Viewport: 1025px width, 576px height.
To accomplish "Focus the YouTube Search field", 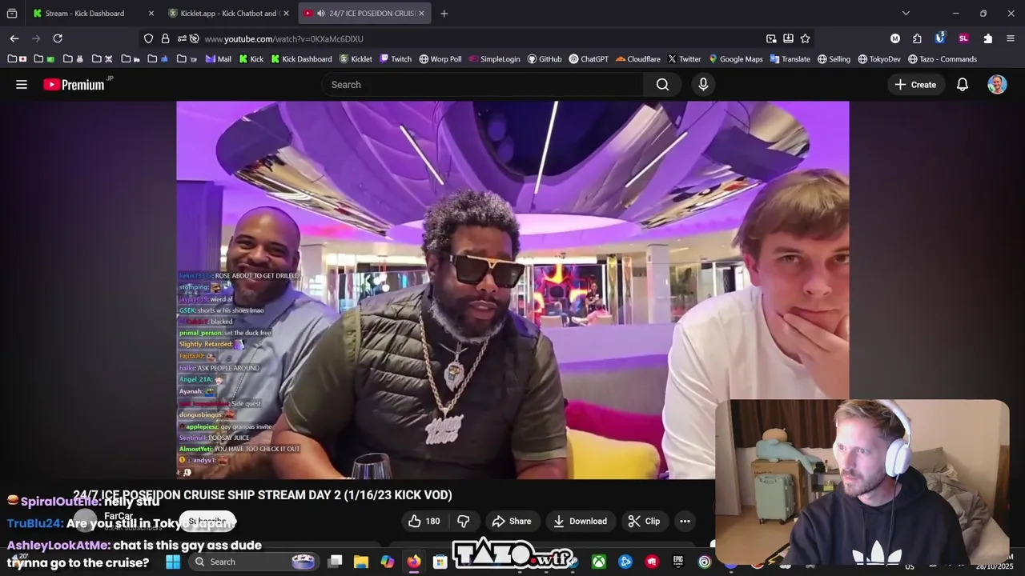I will click(x=482, y=84).
